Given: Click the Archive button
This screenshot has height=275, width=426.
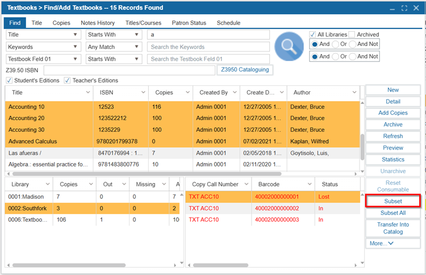Looking at the screenshot, I should 393,125.
